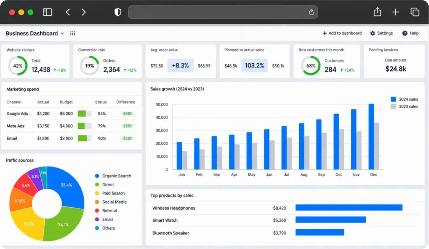Click the 42% visitors progress ring

point(18,66)
